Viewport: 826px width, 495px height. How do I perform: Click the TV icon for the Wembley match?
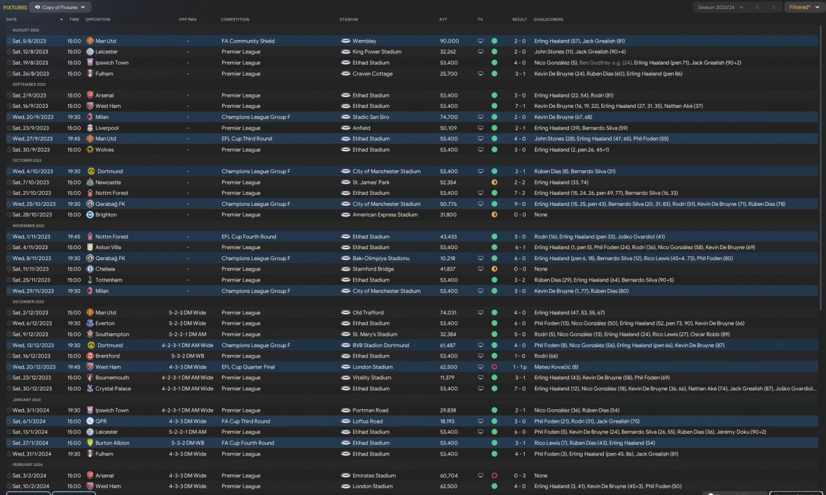click(480, 41)
